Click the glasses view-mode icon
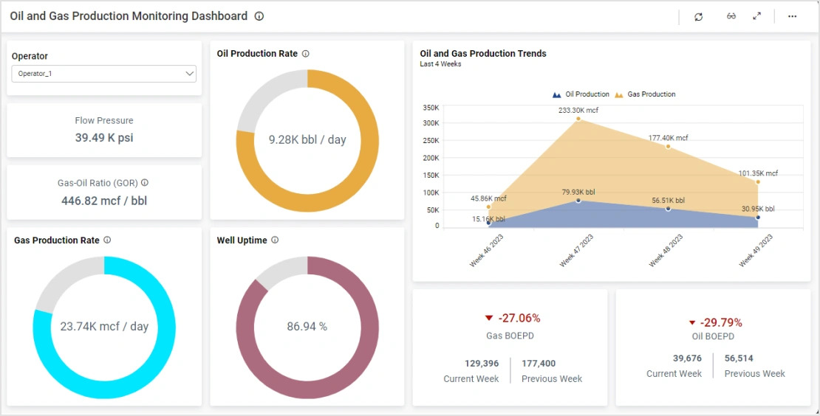The height and width of the screenshot is (416, 820). pos(731,17)
